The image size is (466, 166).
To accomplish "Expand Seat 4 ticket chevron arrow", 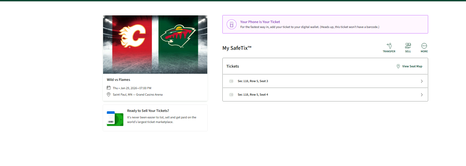I will point(422,95).
